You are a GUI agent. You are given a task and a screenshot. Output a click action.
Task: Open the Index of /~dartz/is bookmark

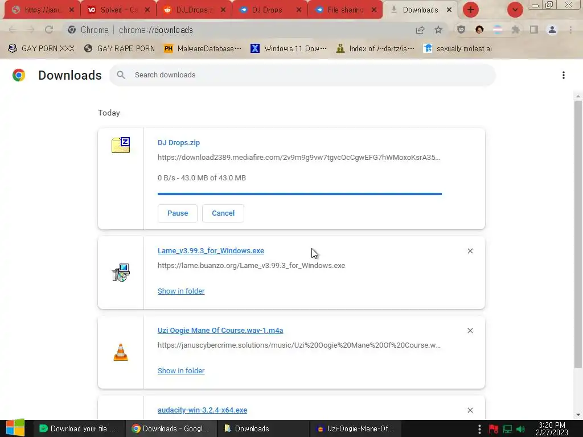pyautogui.click(x=375, y=49)
